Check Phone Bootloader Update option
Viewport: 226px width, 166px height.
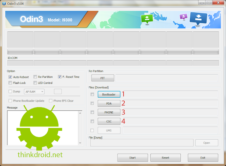[10, 101]
